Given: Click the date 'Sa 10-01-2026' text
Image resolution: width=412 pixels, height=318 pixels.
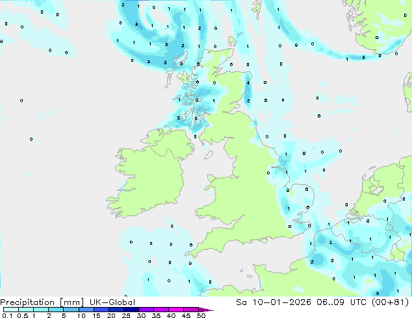Looking at the screenshot, I should pos(274,302).
